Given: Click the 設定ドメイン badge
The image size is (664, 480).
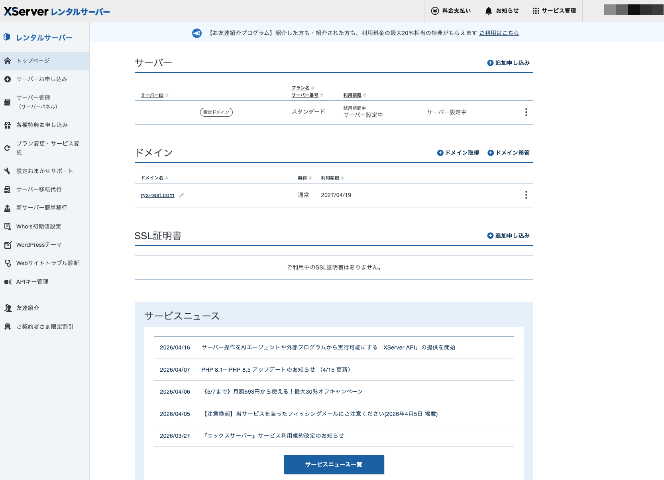Looking at the screenshot, I should (216, 112).
